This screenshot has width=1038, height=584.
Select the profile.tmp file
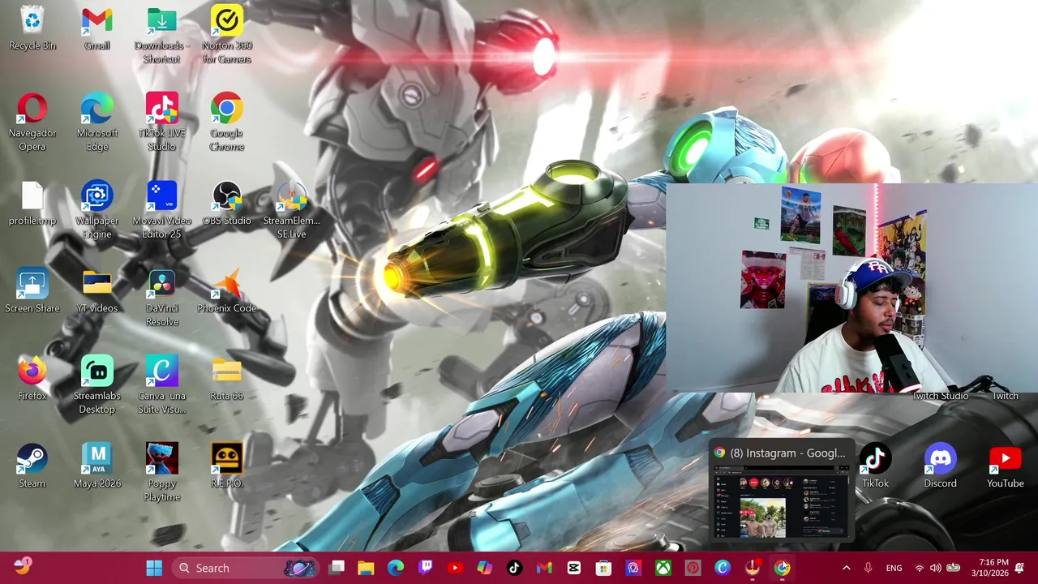point(32,204)
